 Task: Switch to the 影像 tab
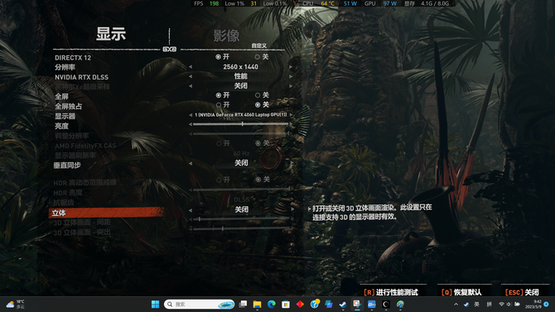point(226,36)
